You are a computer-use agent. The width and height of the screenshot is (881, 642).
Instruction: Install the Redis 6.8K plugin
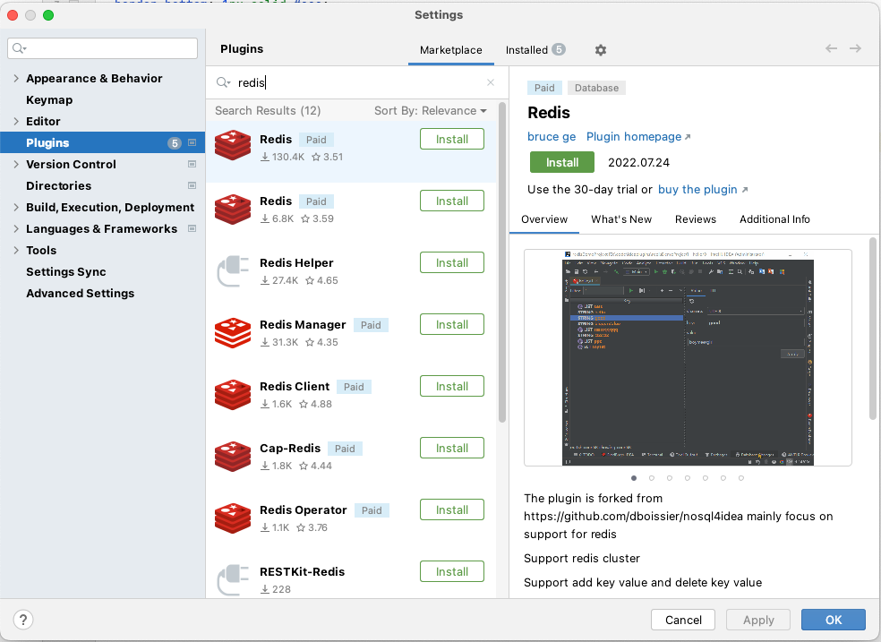(x=452, y=201)
